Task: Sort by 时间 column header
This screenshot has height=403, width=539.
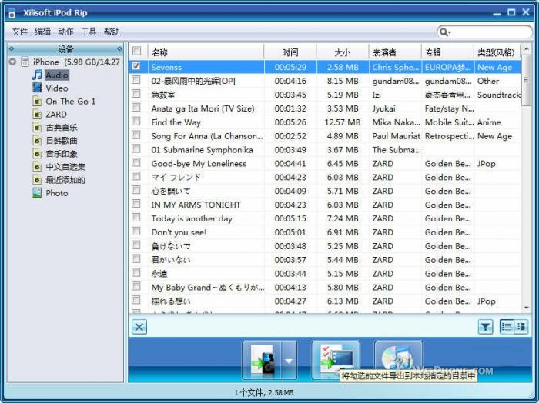Action: [x=290, y=52]
